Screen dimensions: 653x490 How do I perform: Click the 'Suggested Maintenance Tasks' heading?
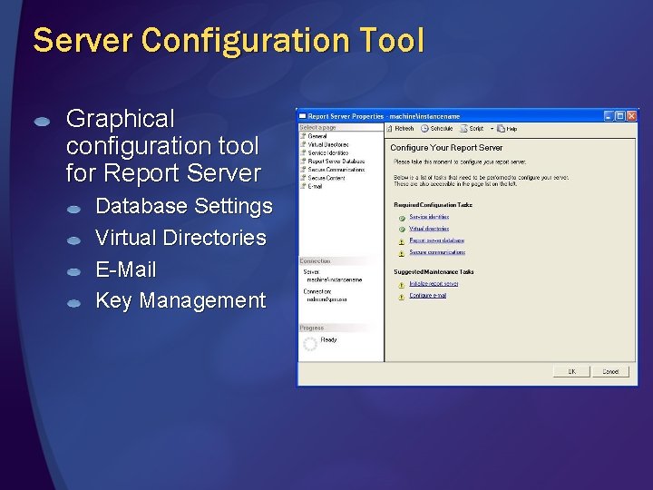(434, 271)
